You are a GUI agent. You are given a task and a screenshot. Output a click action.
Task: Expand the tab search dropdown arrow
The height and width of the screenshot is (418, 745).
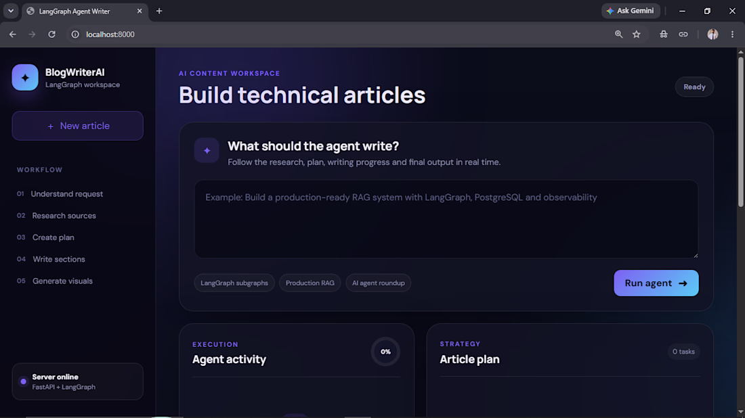click(x=11, y=11)
